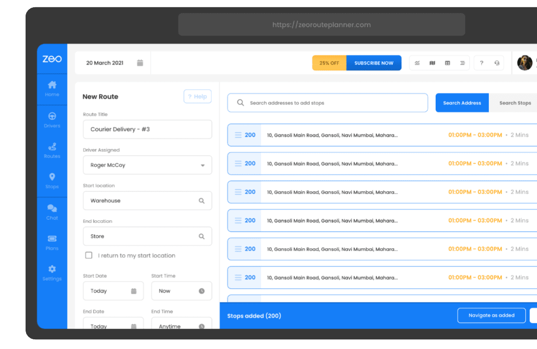Open Chat from the sidebar
The height and width of the screenshot is (349, 537).
click(52, 212)
